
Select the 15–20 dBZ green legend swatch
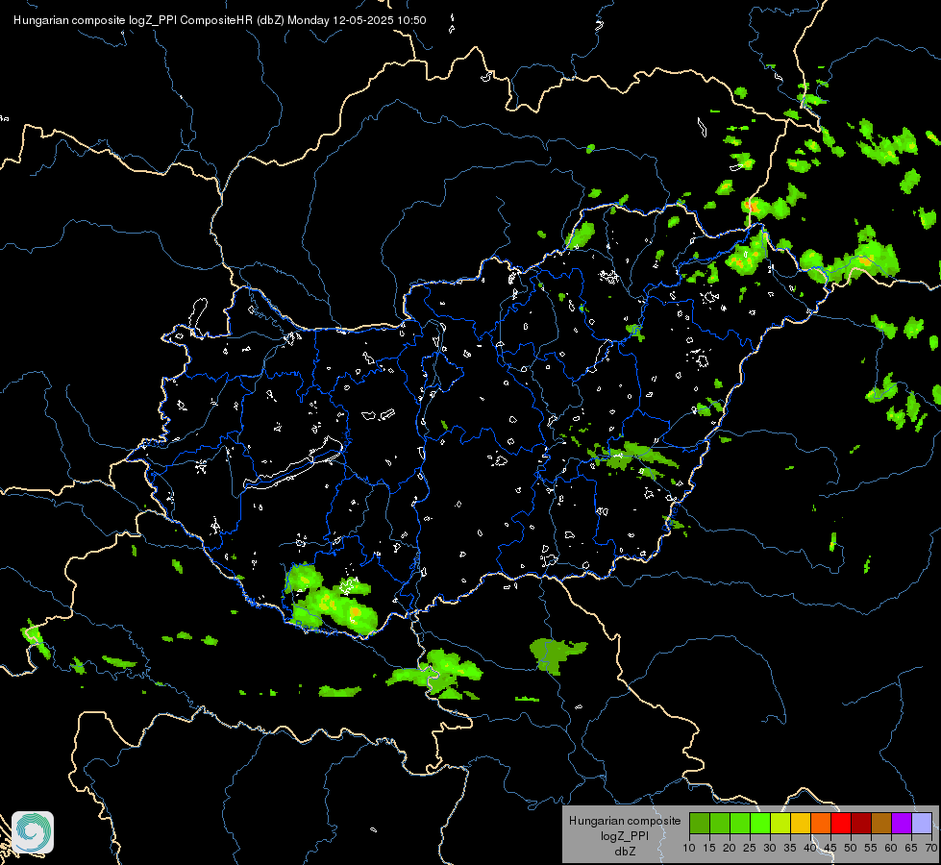[720, 823]
